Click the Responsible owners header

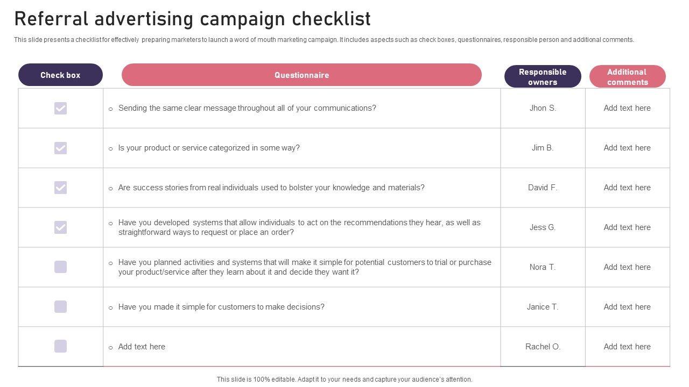pyautogui.click(x=543, y=77)
